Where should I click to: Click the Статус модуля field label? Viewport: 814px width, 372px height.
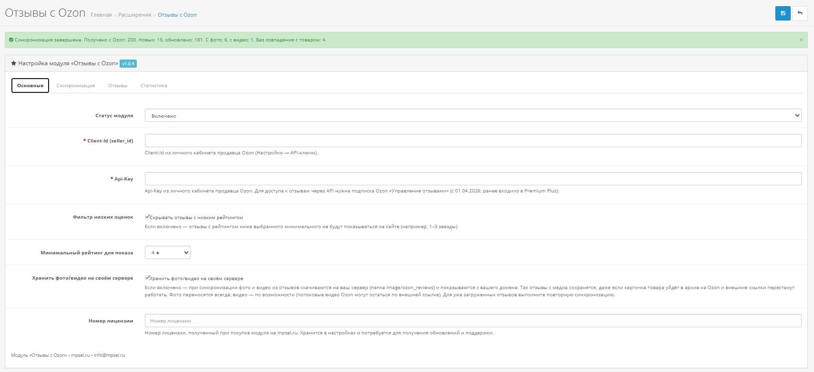click(114, 116)
